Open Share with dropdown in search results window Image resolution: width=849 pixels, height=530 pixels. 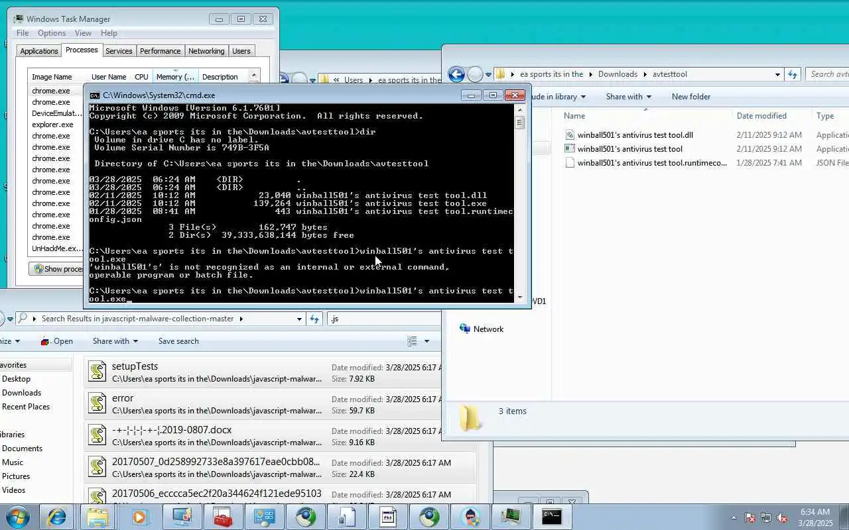tap(115, 341)
